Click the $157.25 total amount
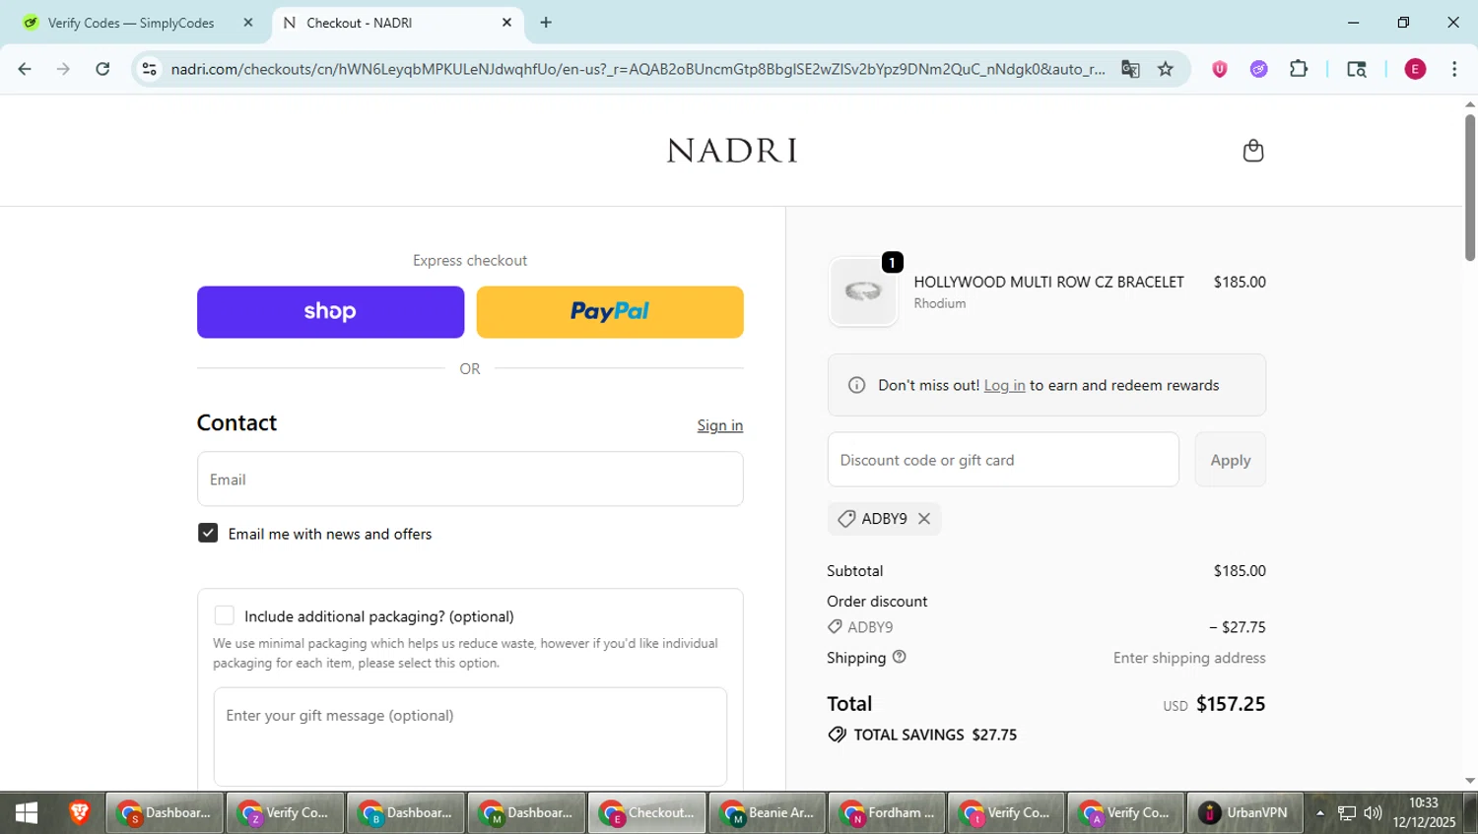The width and height of the screenshot is (1478, 834). point(1231,704)
